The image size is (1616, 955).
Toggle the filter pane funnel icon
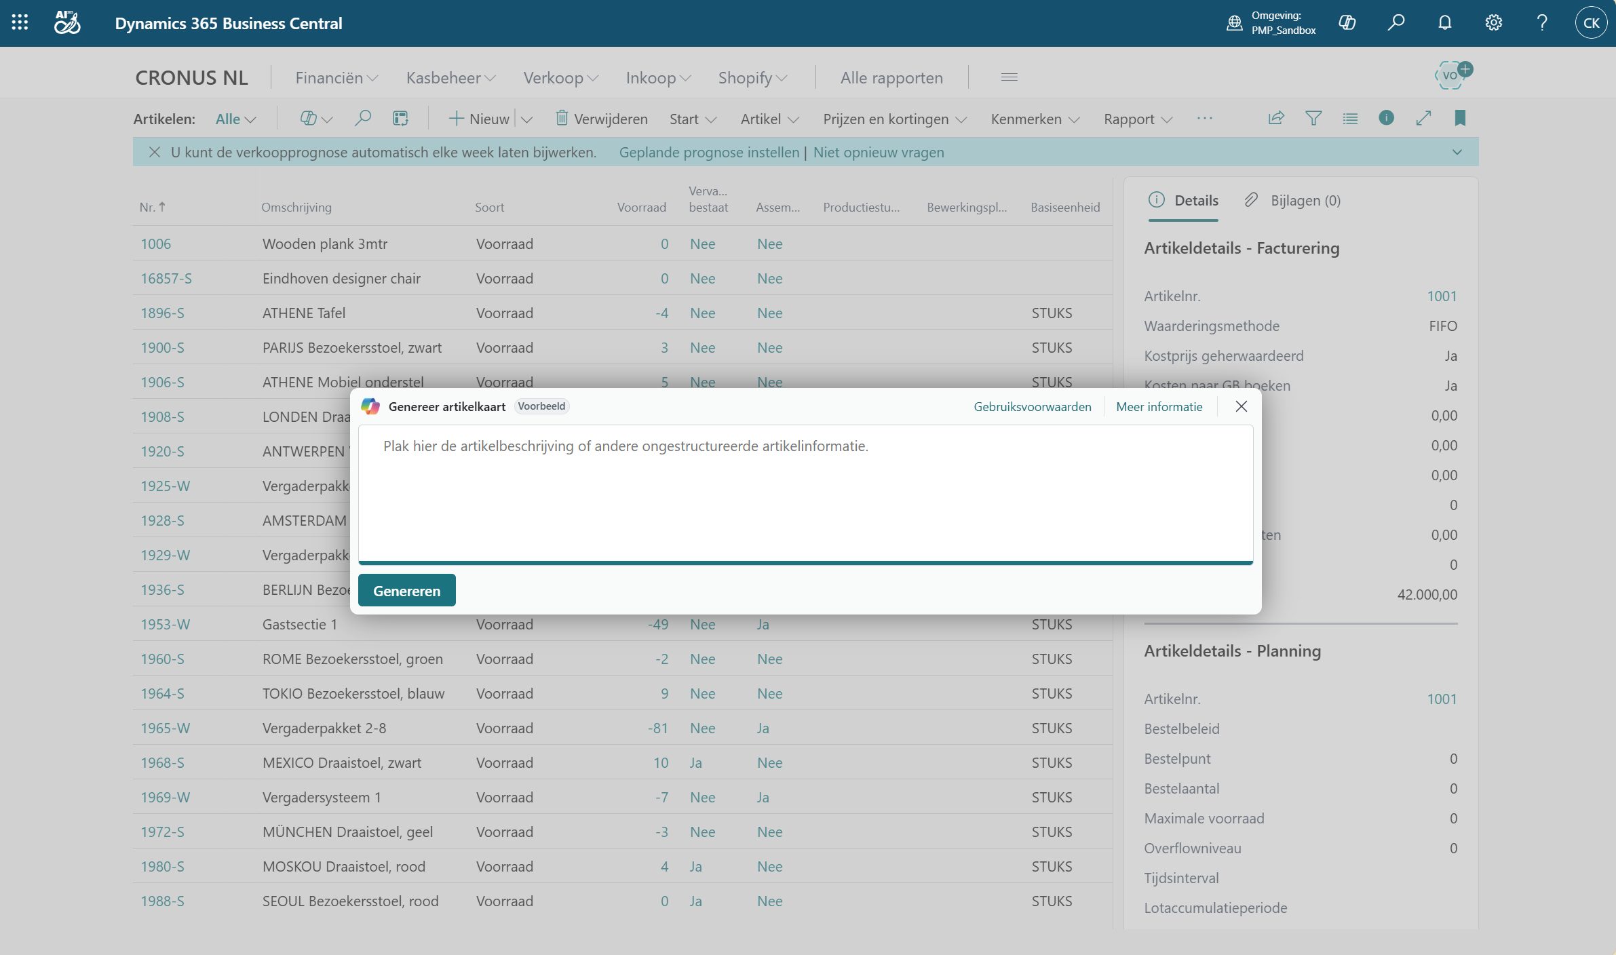pyautogui.click(x=1313, y=118)
